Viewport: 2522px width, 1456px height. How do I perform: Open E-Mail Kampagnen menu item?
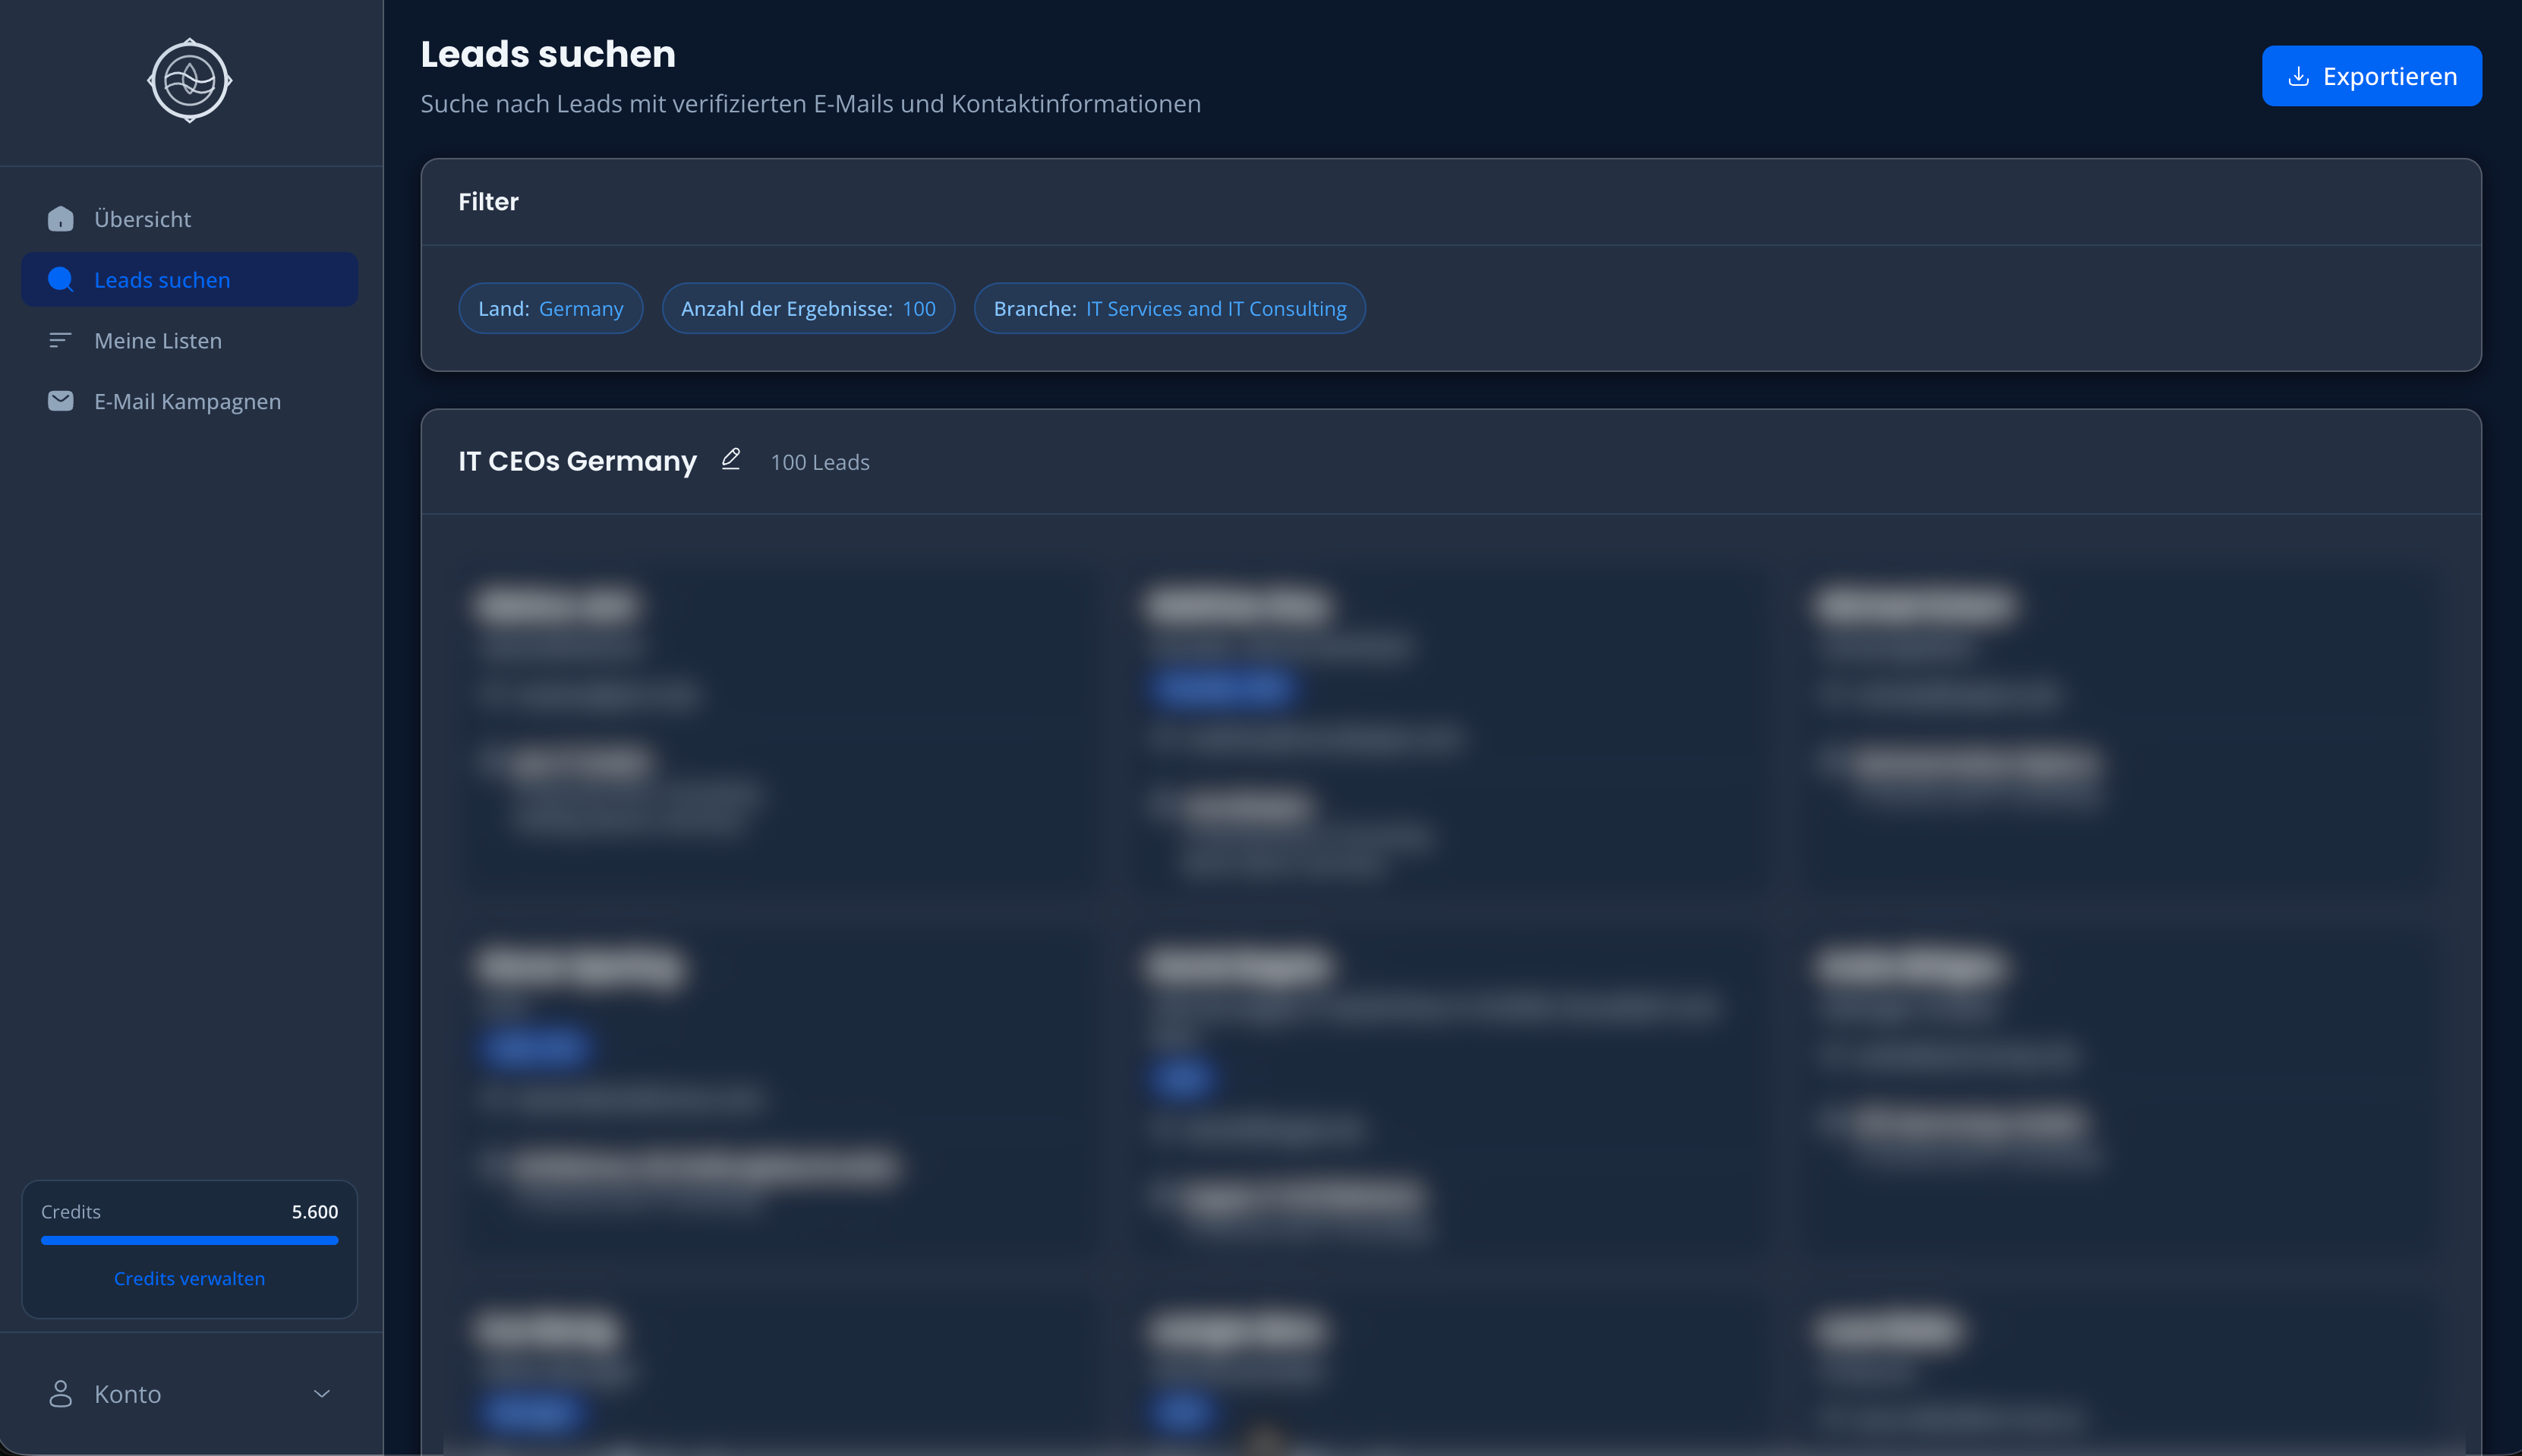click(x=187, y=401)
